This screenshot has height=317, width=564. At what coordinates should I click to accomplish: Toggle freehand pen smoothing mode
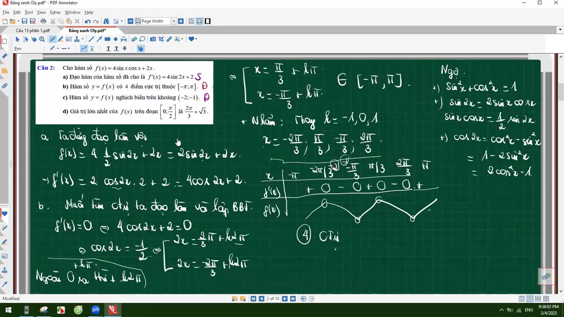point(84,48)
